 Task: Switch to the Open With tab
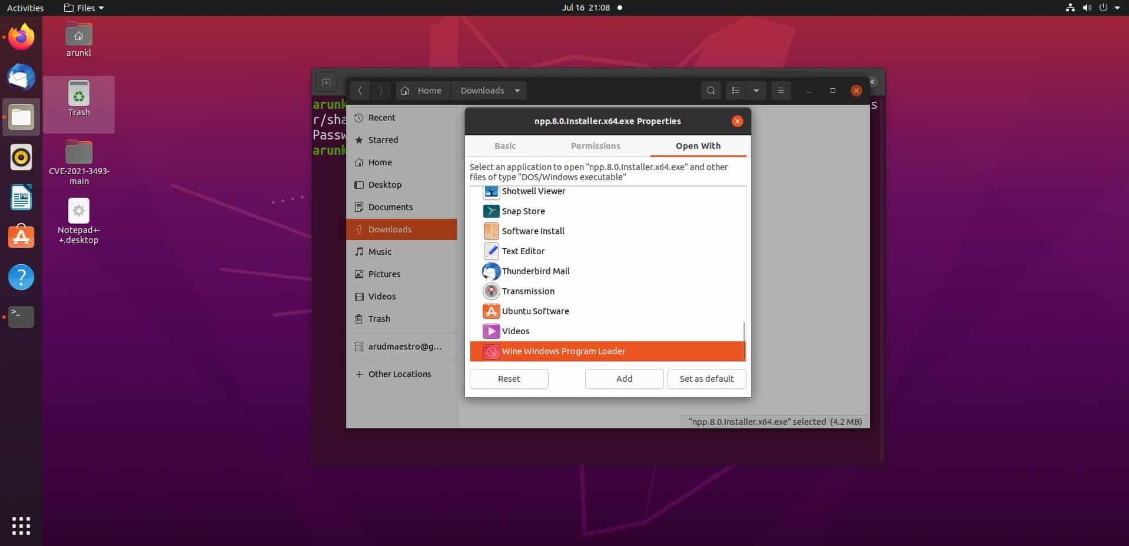[x=698, y=146]
